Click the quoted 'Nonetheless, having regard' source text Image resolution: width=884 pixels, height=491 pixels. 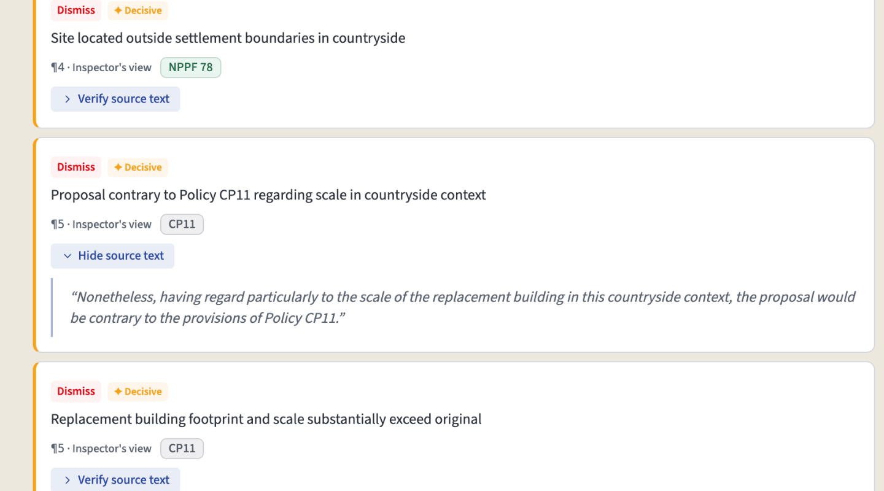click(462, 307)
